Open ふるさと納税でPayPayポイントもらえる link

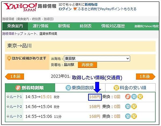pyautogui.click(x=107, y=9)
